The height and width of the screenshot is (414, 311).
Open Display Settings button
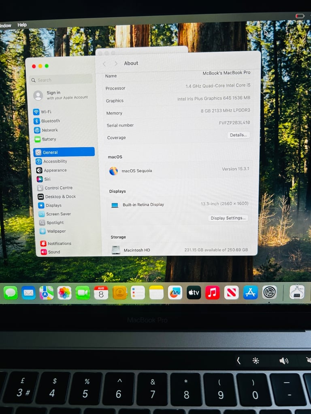228,218
